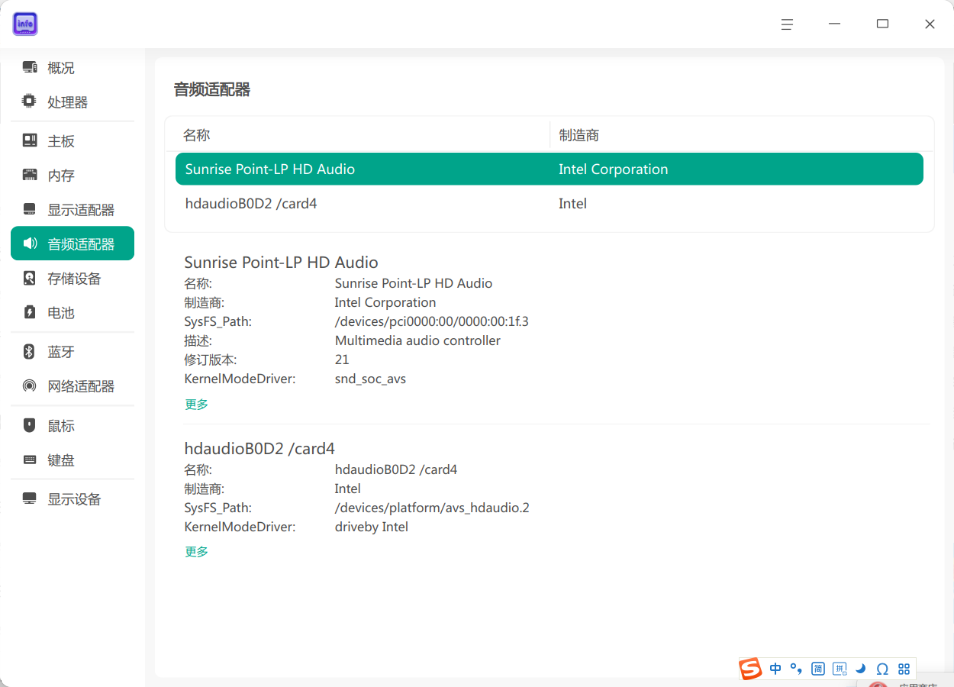Open the 显示设备 monitor icon

(x=30, y=499)
